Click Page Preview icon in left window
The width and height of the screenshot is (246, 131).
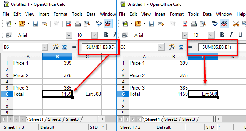tap(87, 24)
